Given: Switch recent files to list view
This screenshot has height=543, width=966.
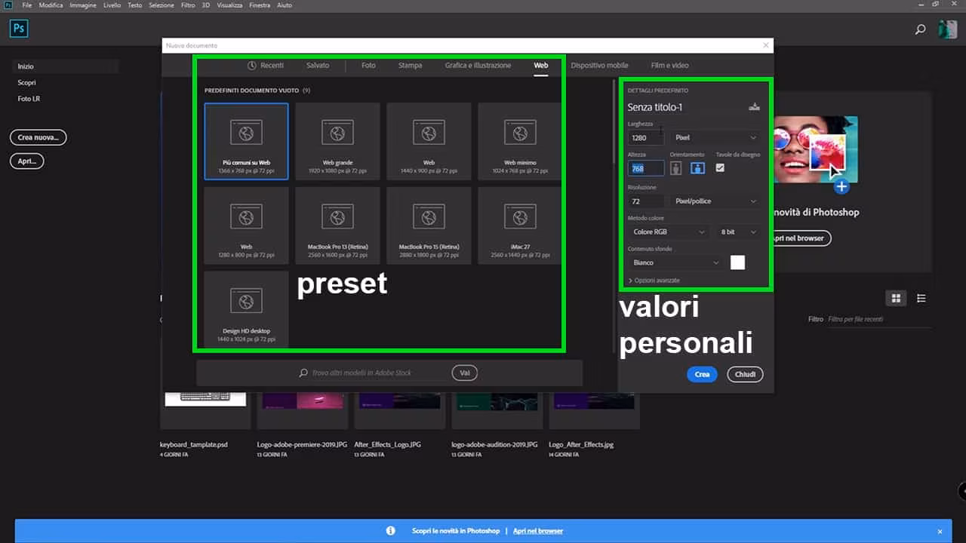Looking at the screenshot, I should (921, 299).
